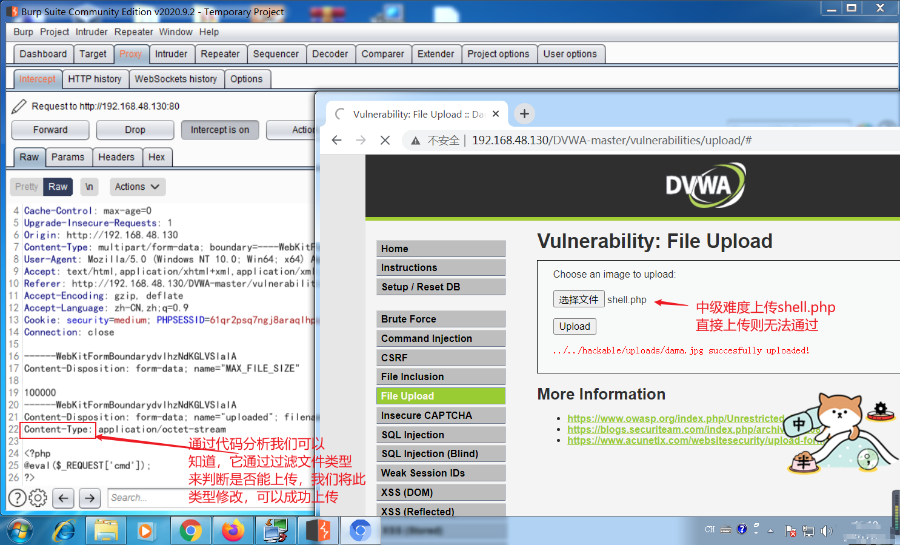Click the action center flag tray icon

click(x=790, y=531)
